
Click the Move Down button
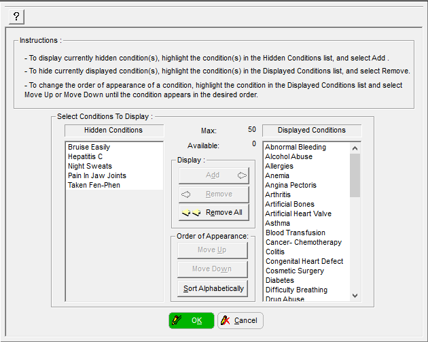213,269
